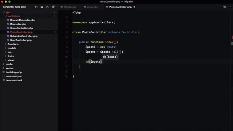Open ContatoController.php from Explorer

point(23,20)
